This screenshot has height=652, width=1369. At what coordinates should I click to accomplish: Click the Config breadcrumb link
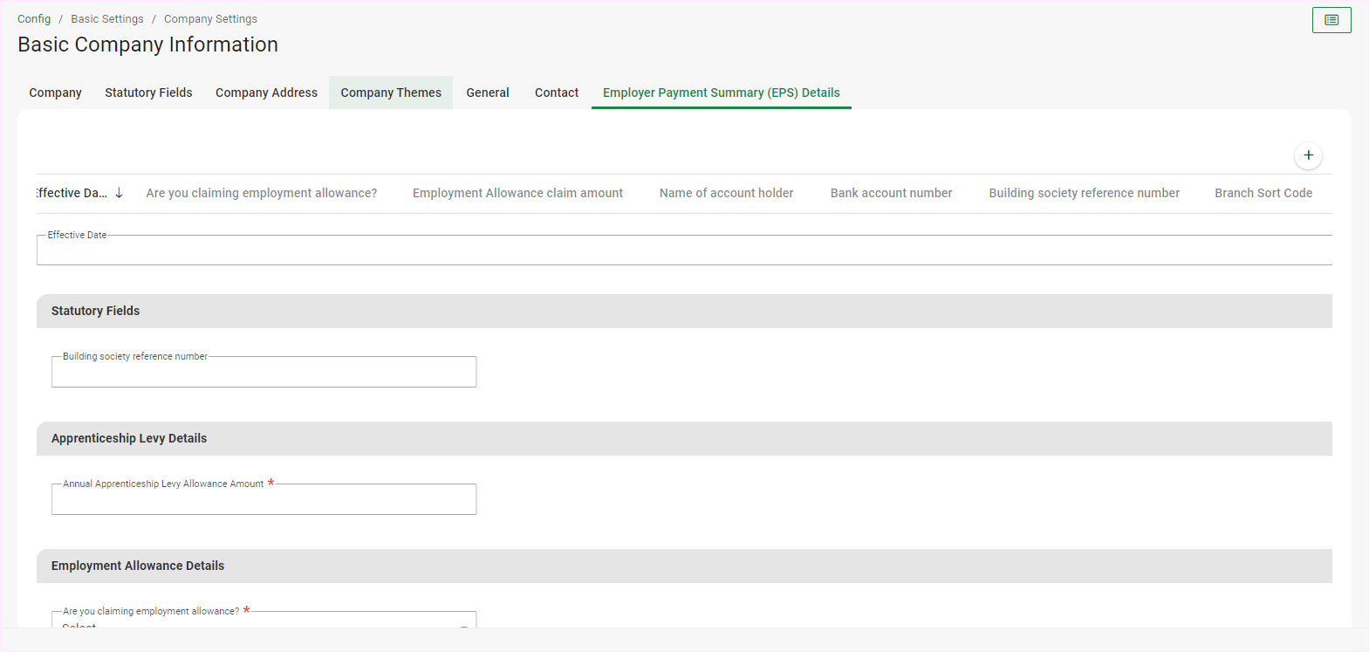click(34, 19)
